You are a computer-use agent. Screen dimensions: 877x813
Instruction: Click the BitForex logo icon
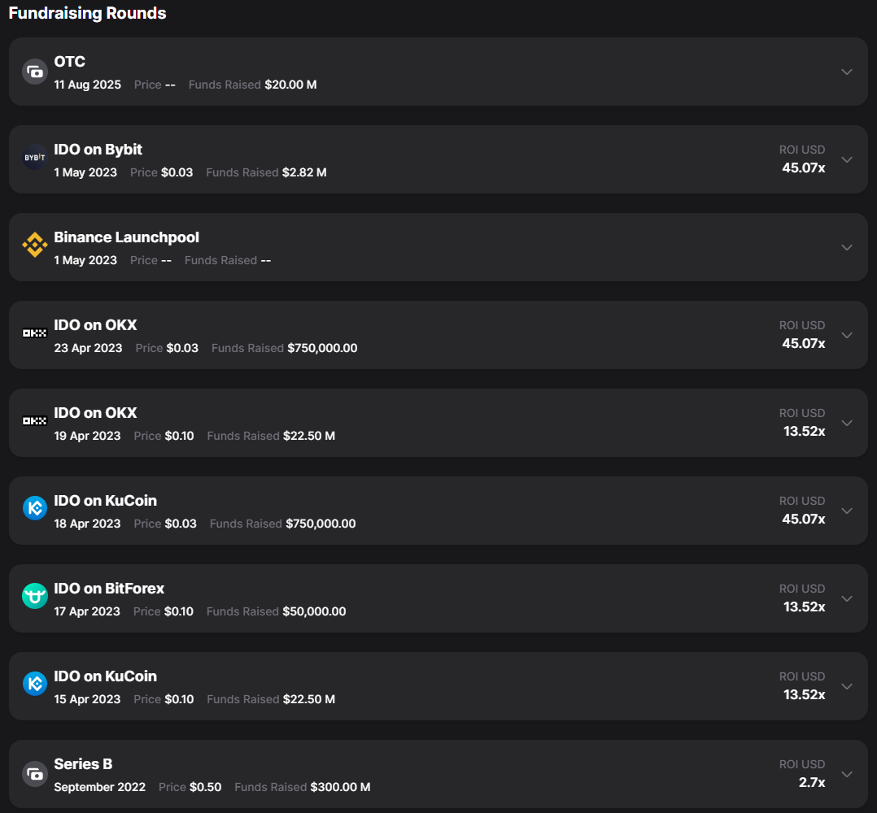click(34, 598)
